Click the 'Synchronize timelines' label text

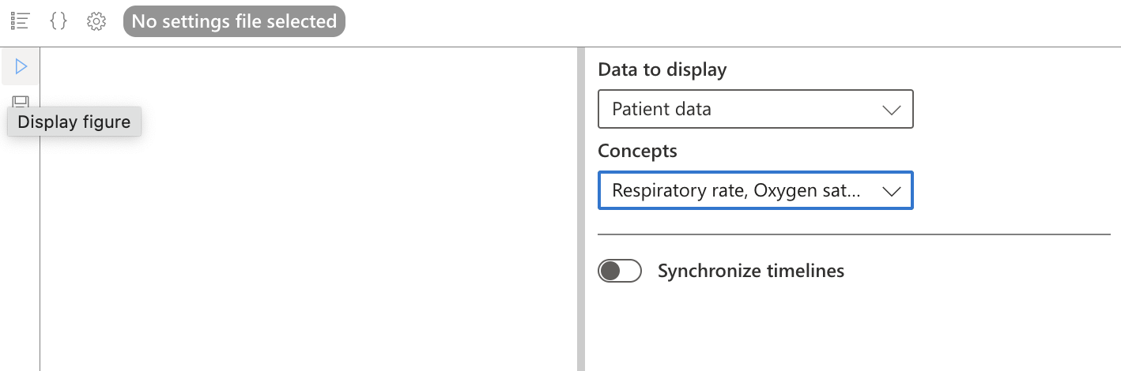751,272
